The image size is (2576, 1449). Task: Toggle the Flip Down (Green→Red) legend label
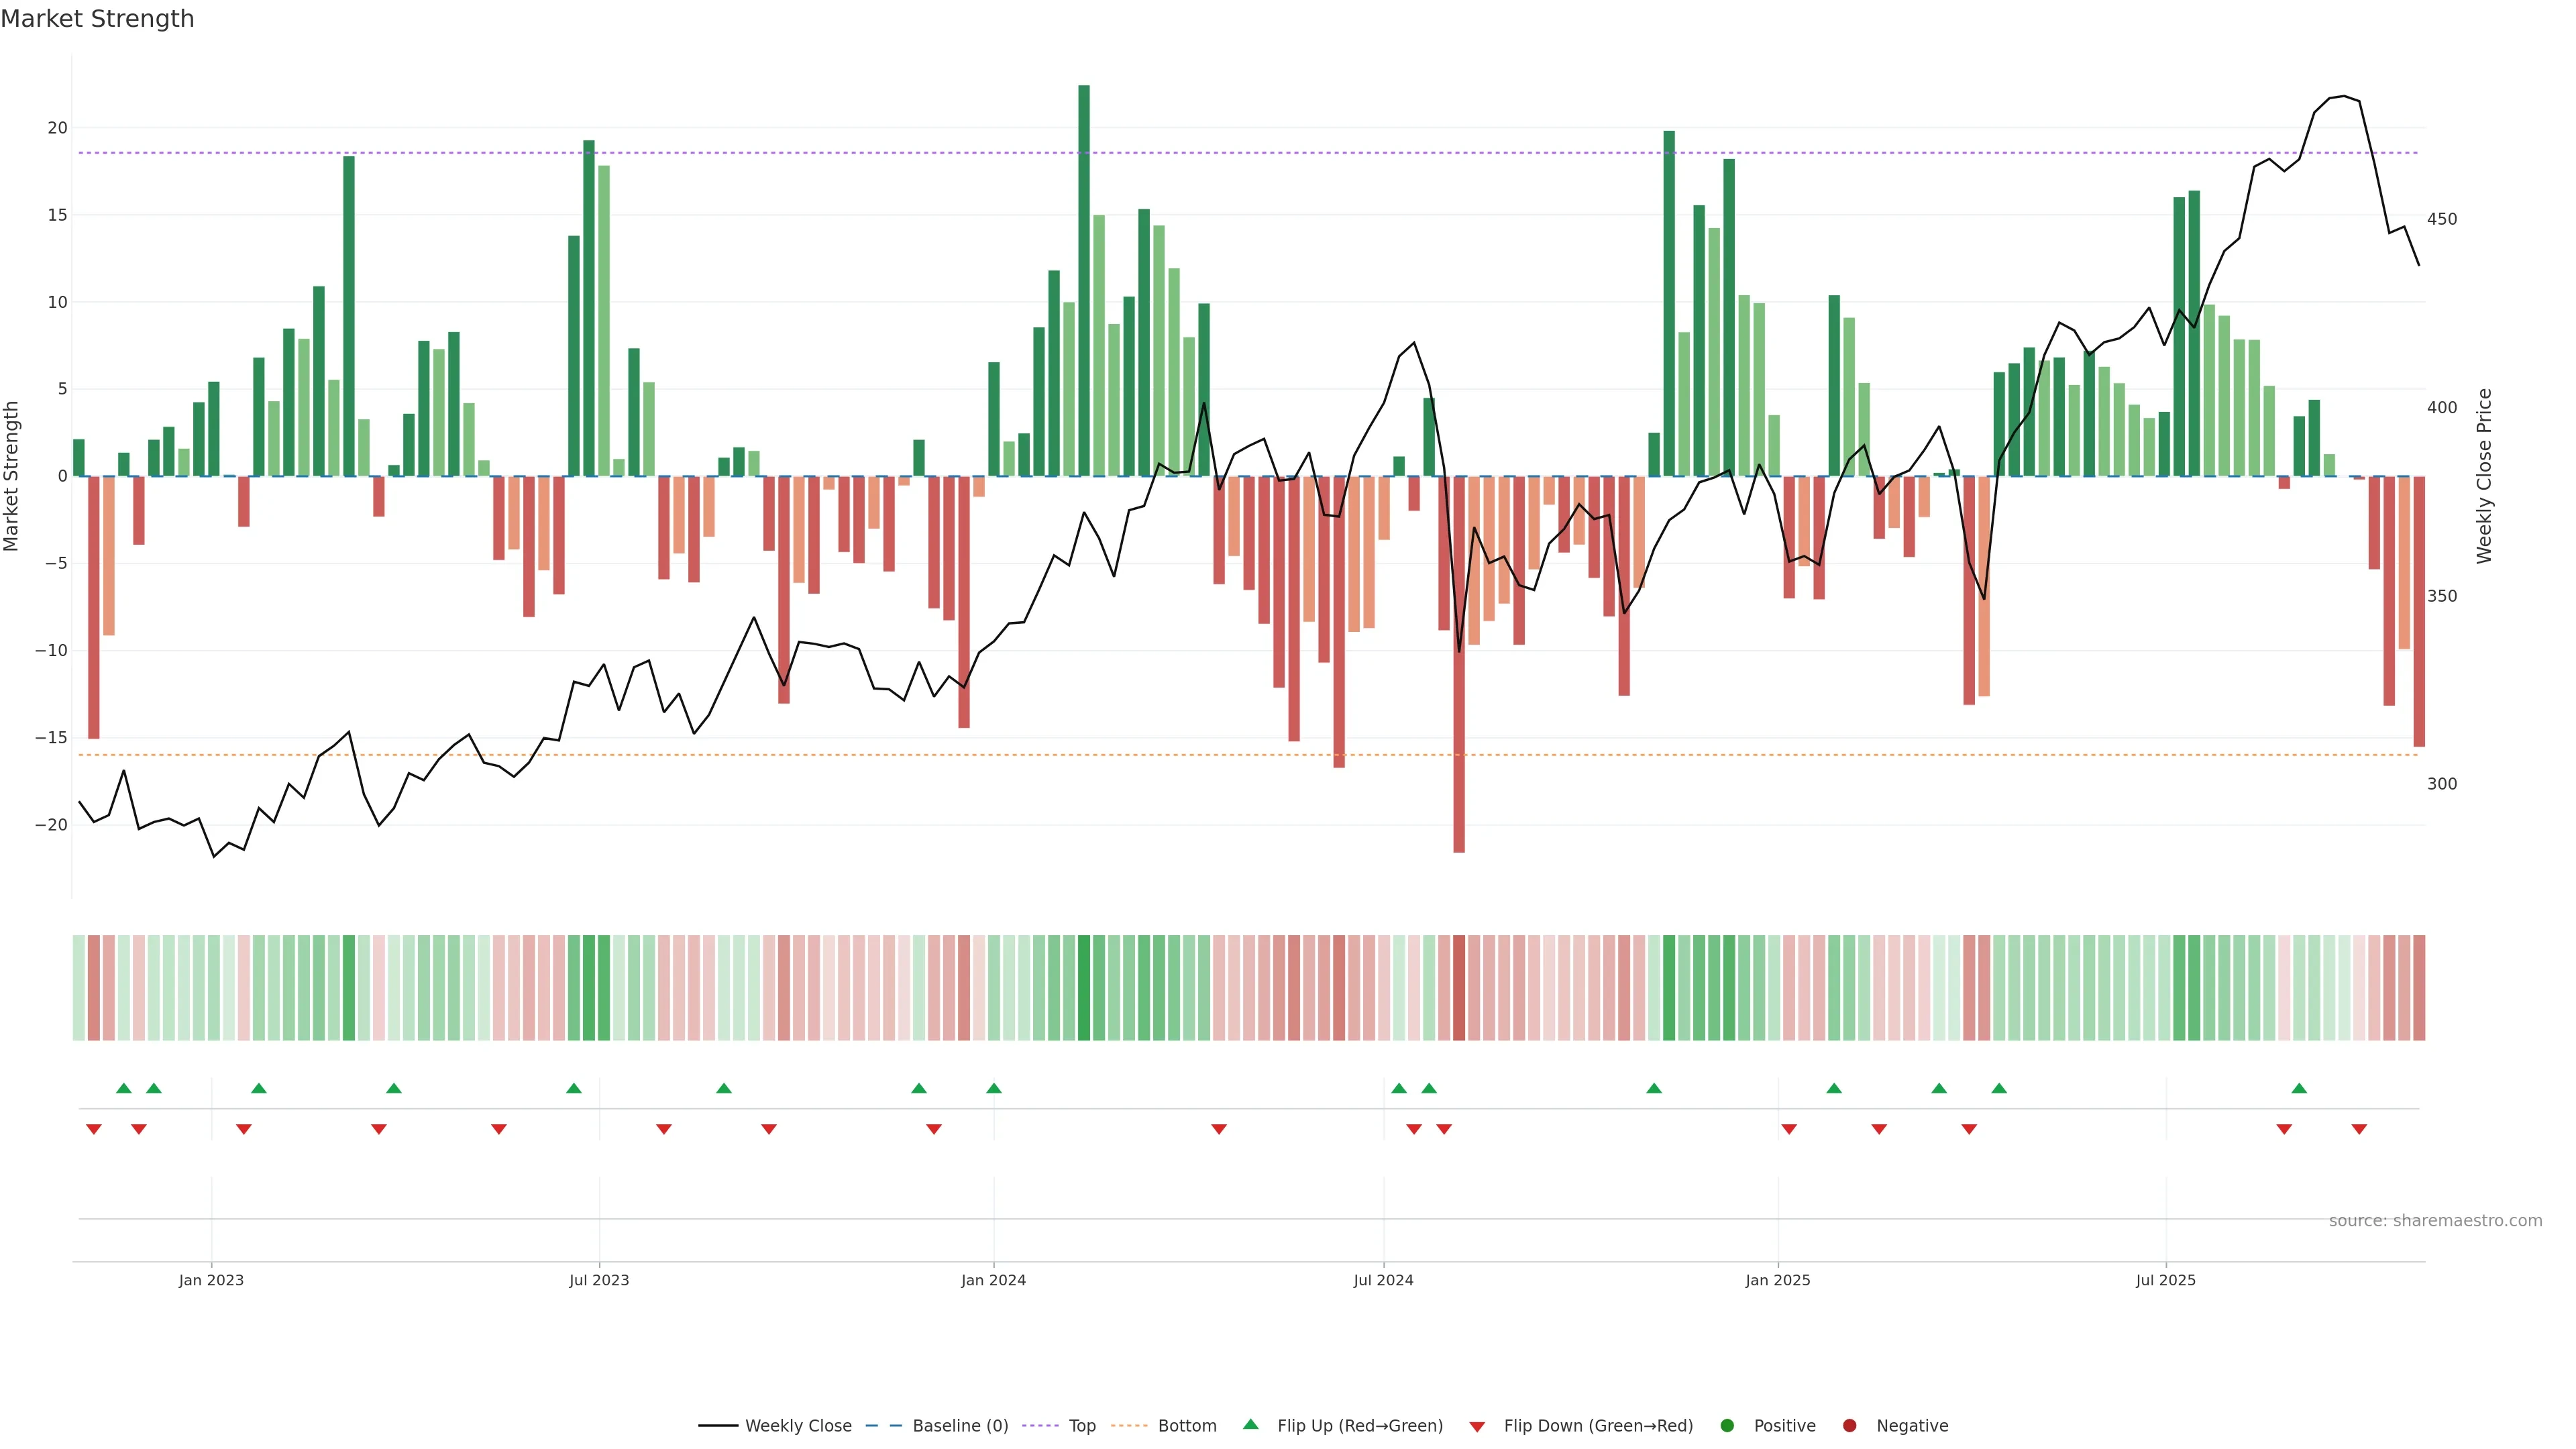click(x=1598, y=1425)
